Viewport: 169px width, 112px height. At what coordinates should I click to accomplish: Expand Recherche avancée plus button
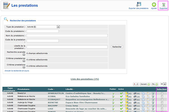click(x=24, y=55)
